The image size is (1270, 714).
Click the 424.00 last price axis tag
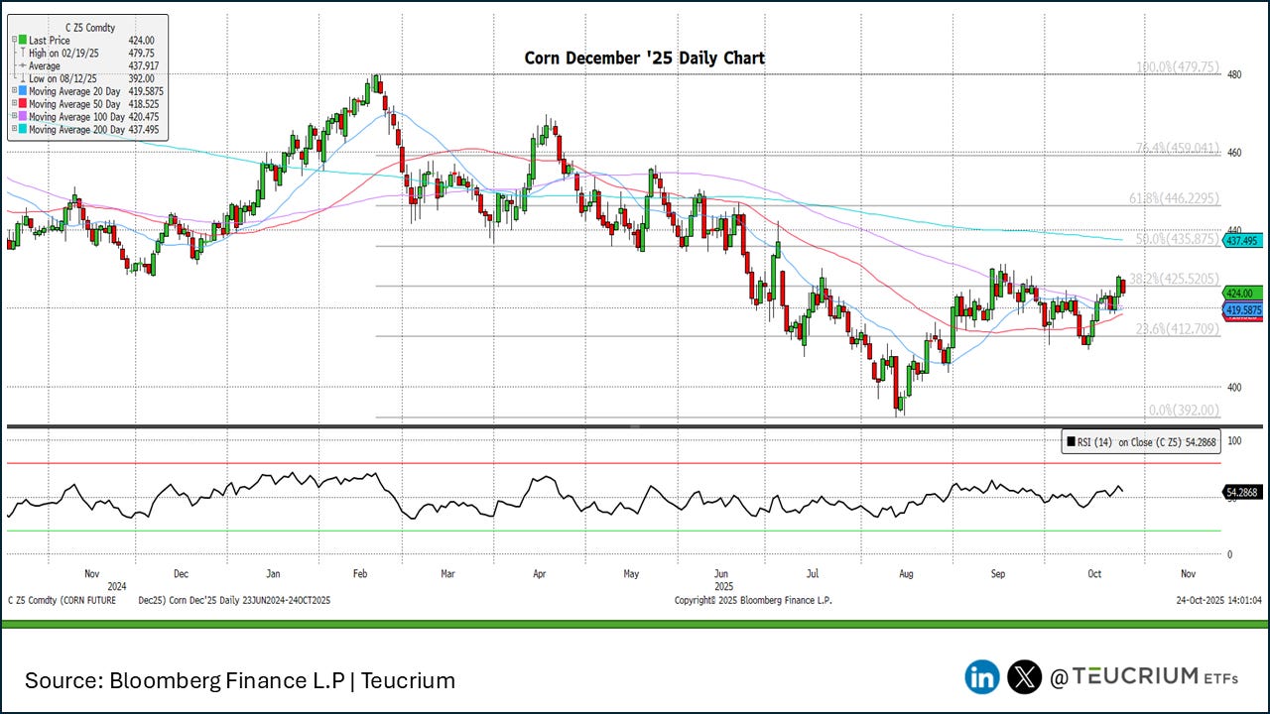(x=1240, y=294)
